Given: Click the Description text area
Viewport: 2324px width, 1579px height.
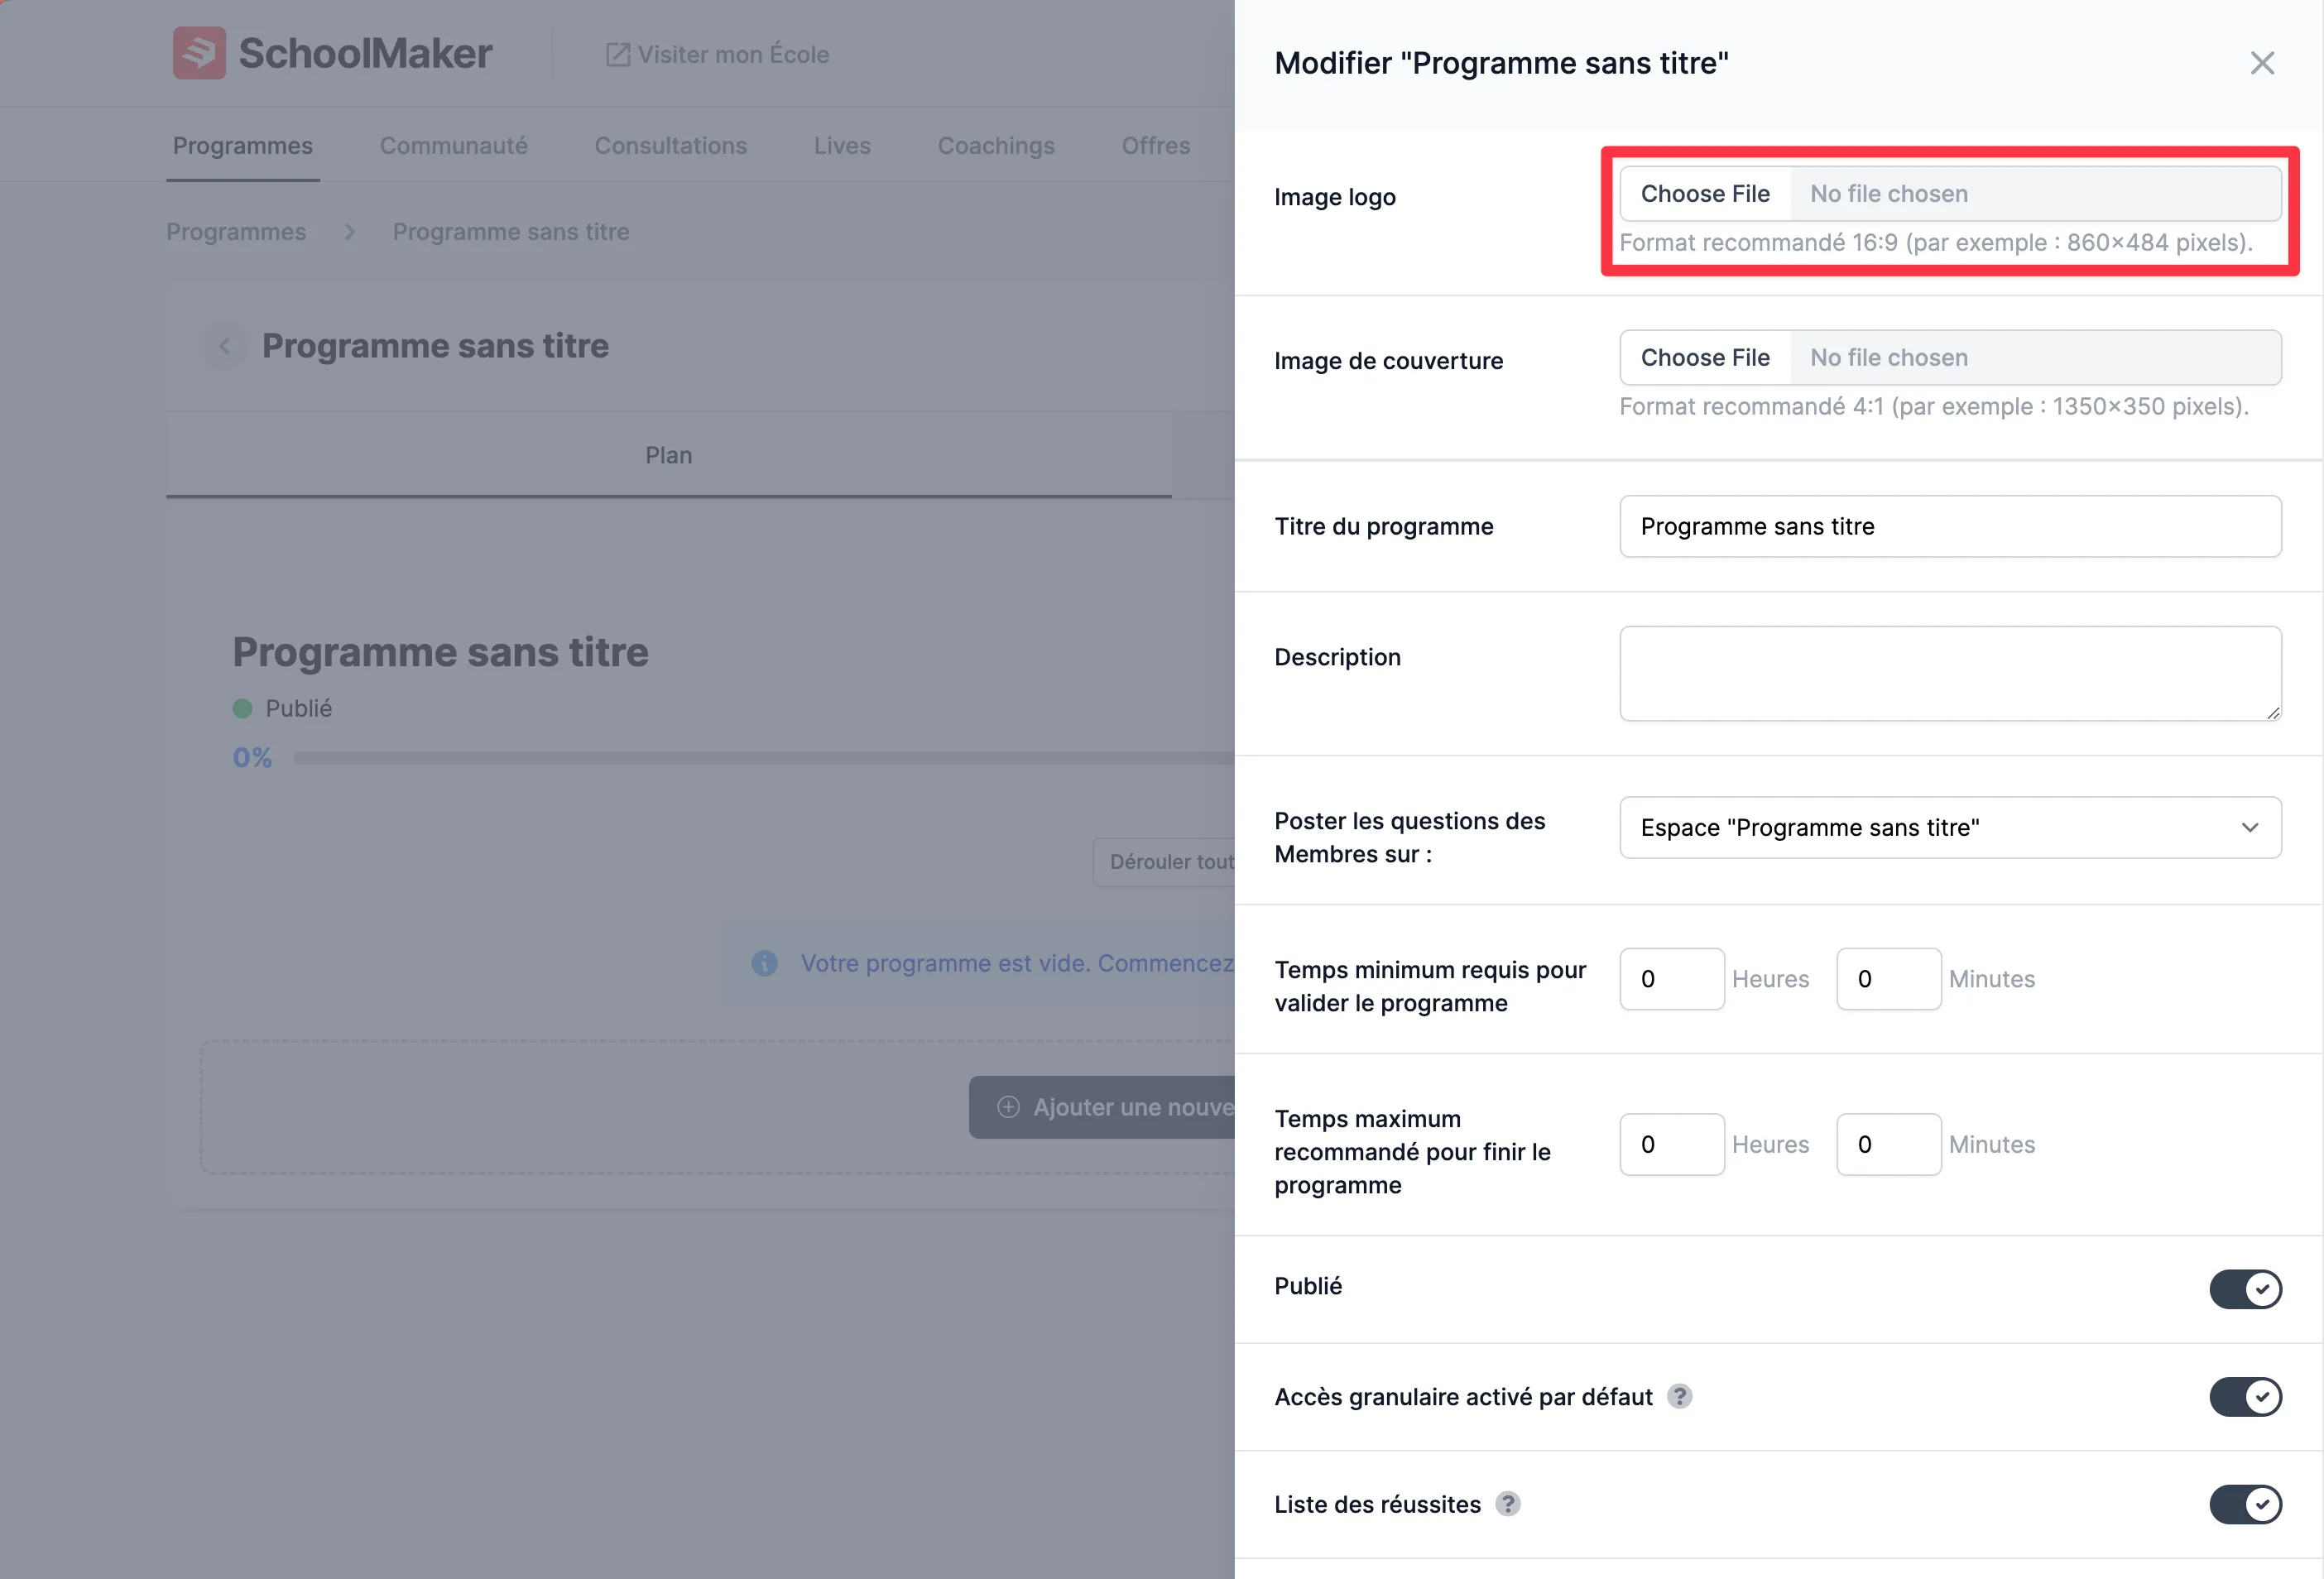Looking at the screenshot, I should click(1950, 674).
